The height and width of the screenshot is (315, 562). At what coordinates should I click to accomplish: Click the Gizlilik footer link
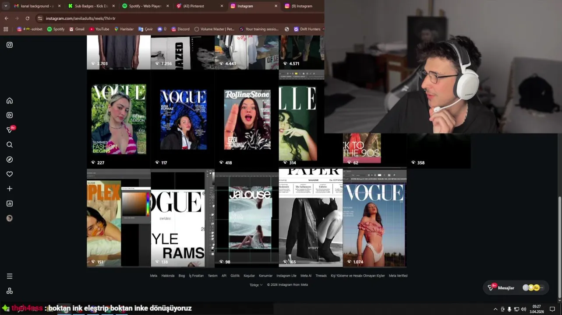tap(235, 276)
